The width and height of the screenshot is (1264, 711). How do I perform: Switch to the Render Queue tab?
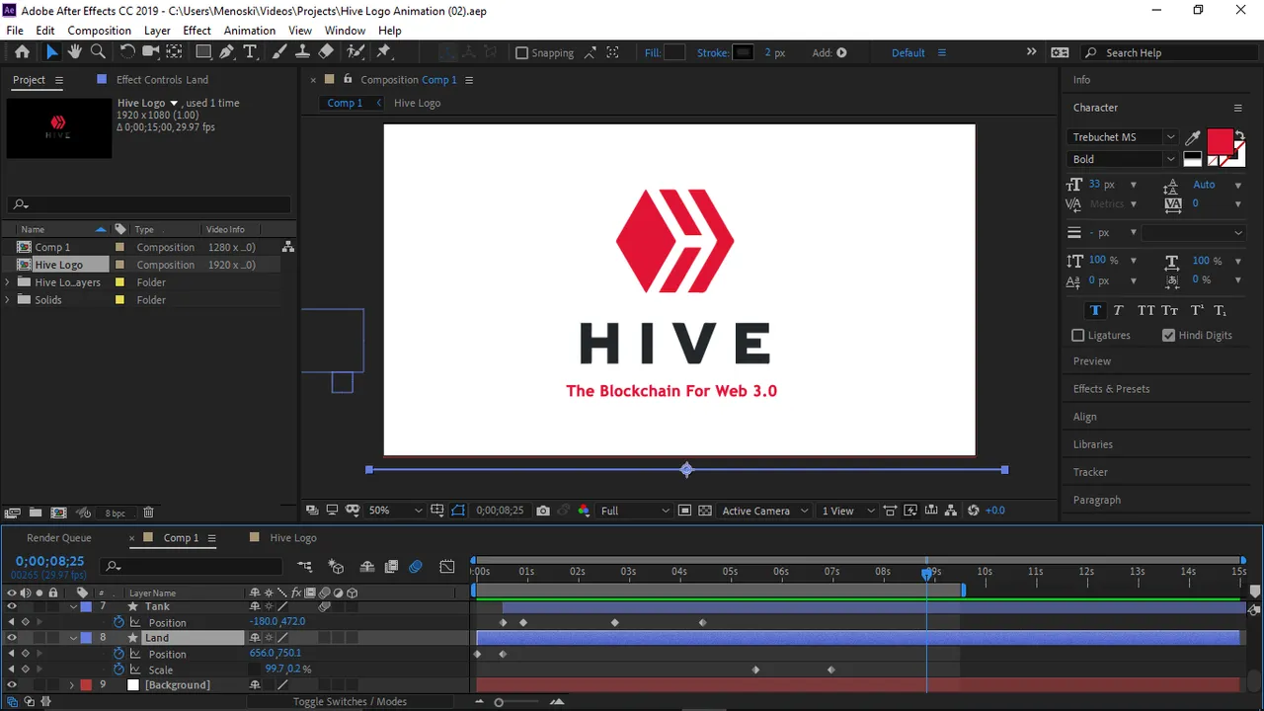58,538
